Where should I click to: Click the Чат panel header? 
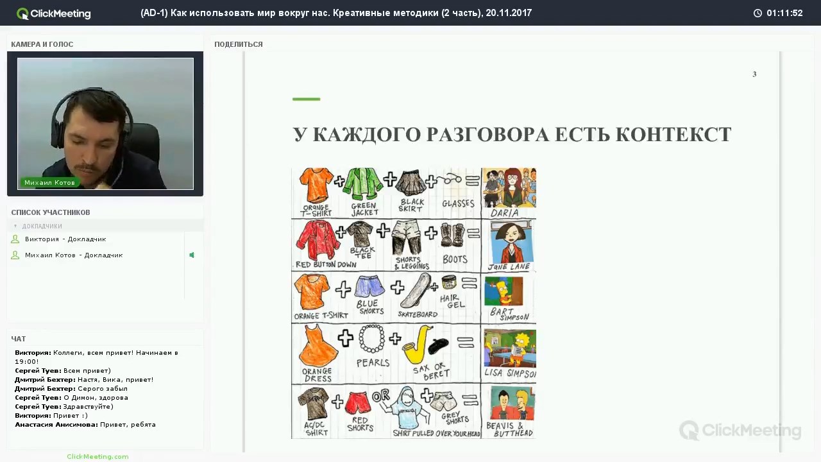[x=19, y=339]
